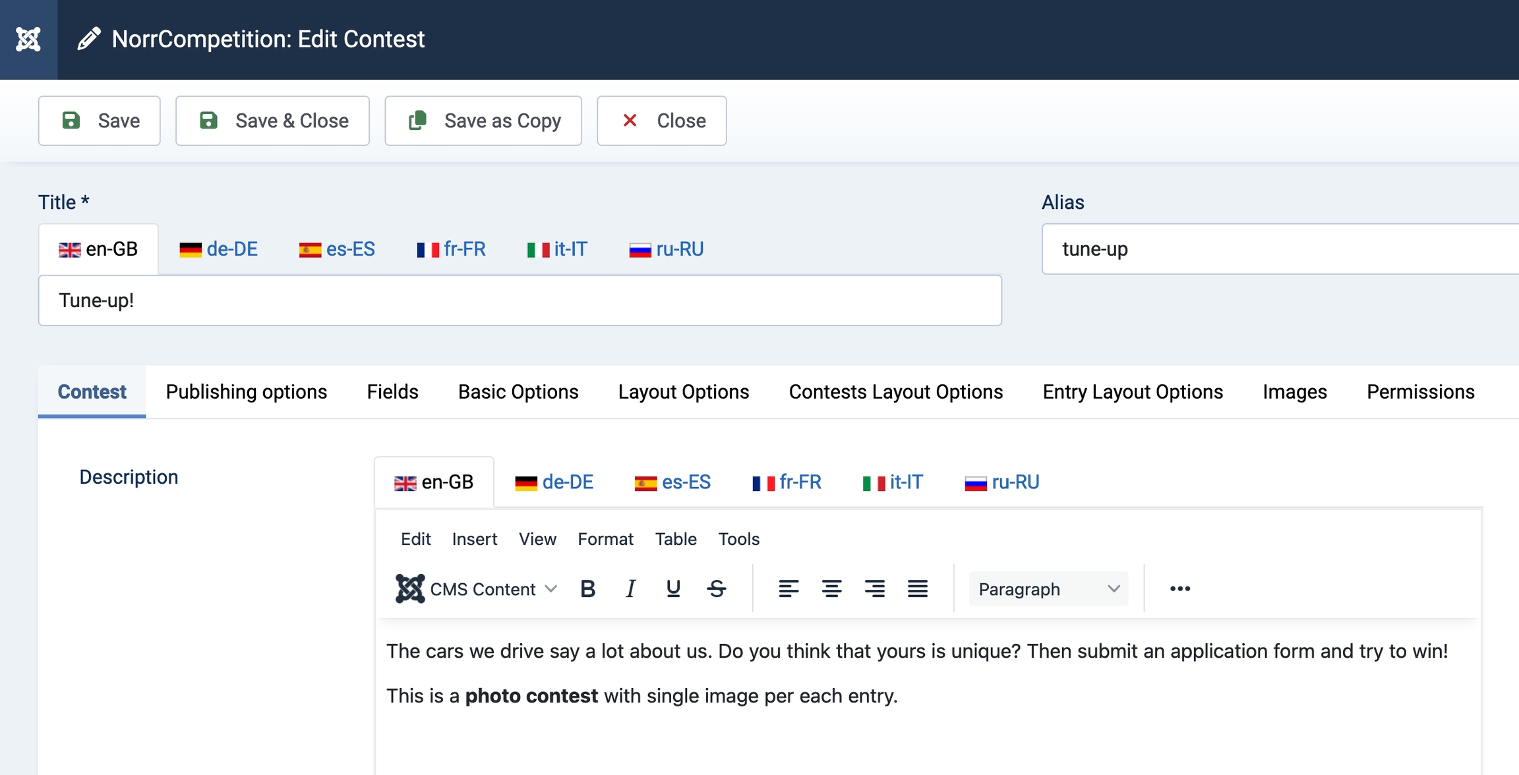
Task: Switch to Publishing options tab
Action: pyautogui.click(x=246, y=392)
